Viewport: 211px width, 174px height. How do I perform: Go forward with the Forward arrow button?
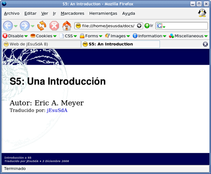pyautogui.click(x=25, y=26)
